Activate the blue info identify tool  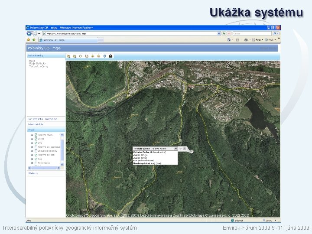pos(105,56)
